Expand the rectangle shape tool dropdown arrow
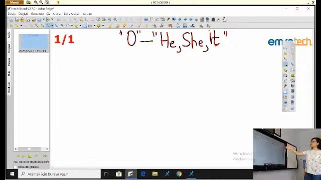Image resolution: width=321 pixels, height=180 pixels. [94, 25]
